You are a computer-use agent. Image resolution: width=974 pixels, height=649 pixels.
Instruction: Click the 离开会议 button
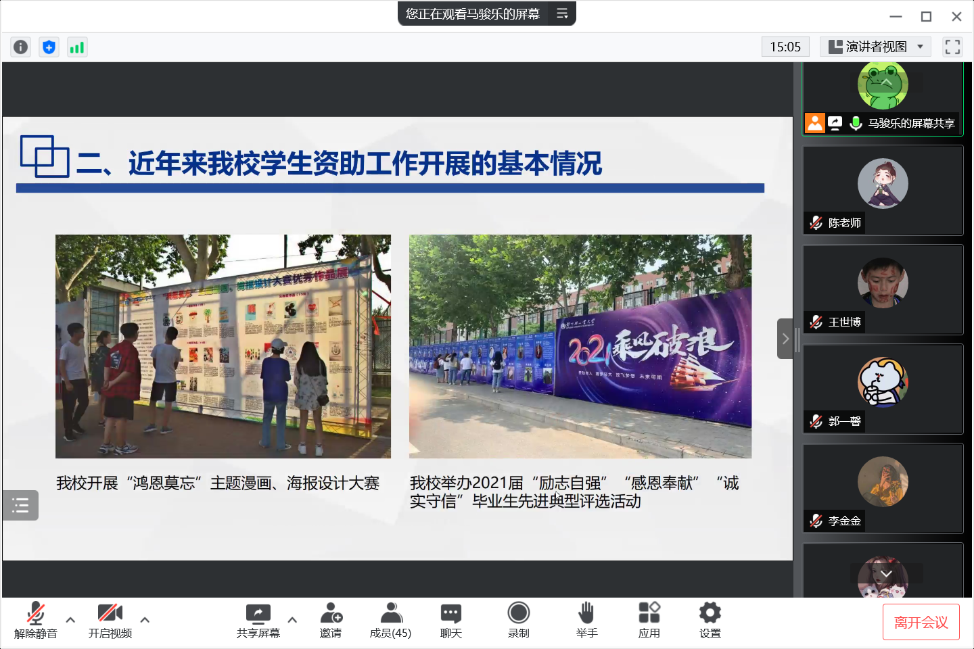[921, 622]
